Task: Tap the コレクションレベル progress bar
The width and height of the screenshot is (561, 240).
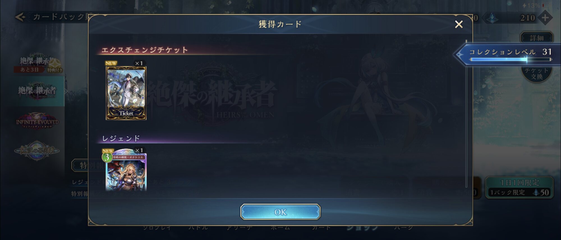Action: 511,59
